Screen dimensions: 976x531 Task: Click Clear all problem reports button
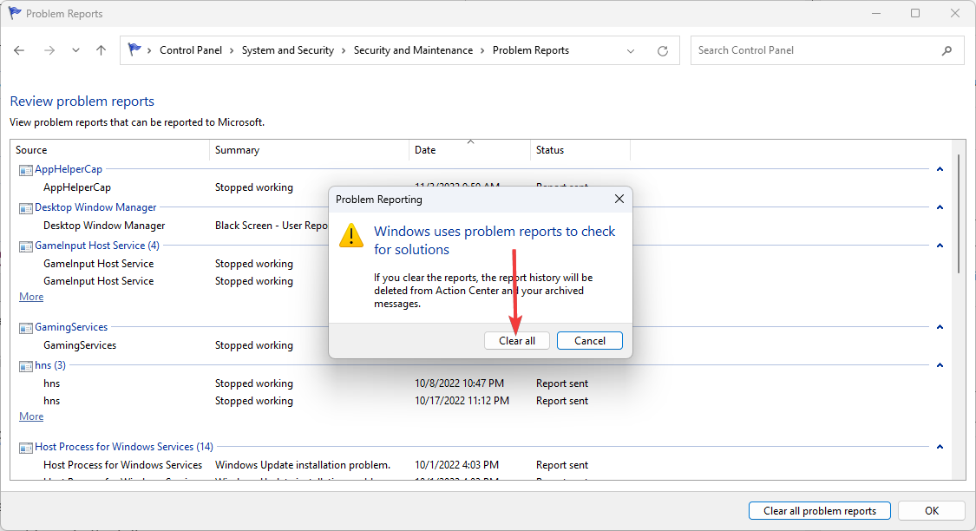click(x=820, y=511)
